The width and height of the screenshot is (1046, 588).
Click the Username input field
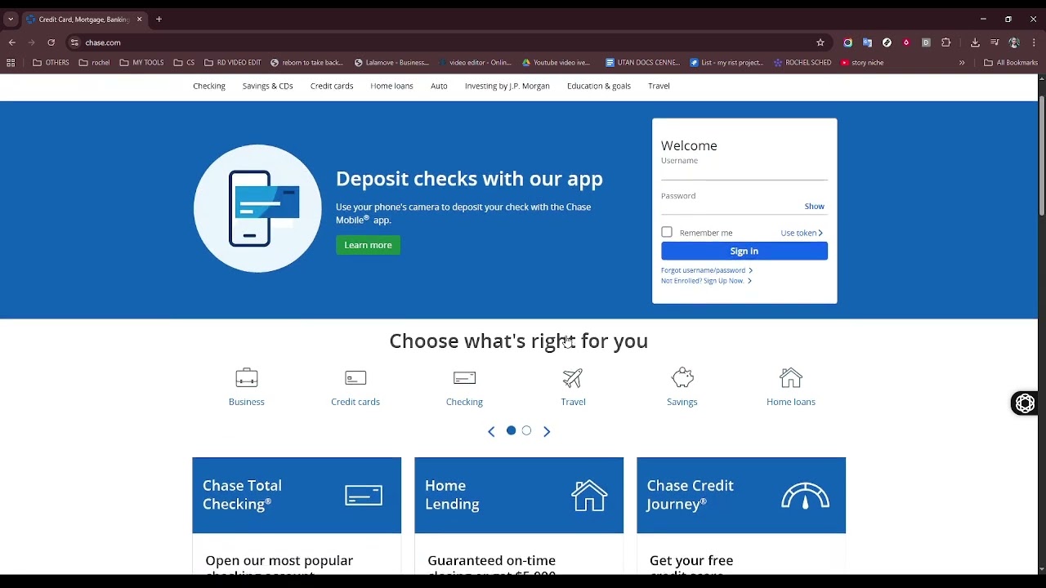(x=744, y=171)
